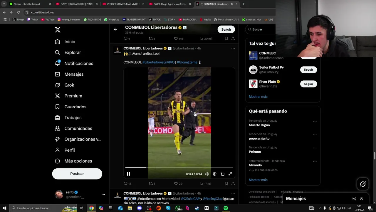The image size is (376, 212).
Task: Click the Postear button
Action: 77,174
